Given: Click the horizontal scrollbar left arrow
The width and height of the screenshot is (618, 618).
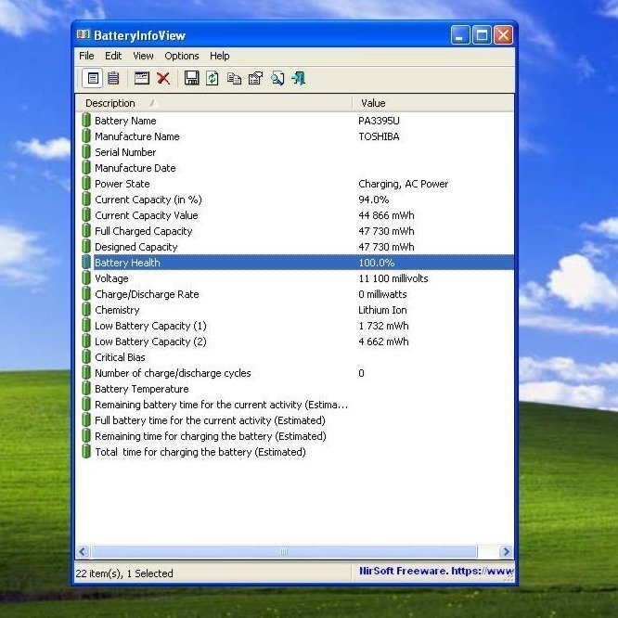Looking at the screenshot, I should pyautogui.click(x=82, y=551).
